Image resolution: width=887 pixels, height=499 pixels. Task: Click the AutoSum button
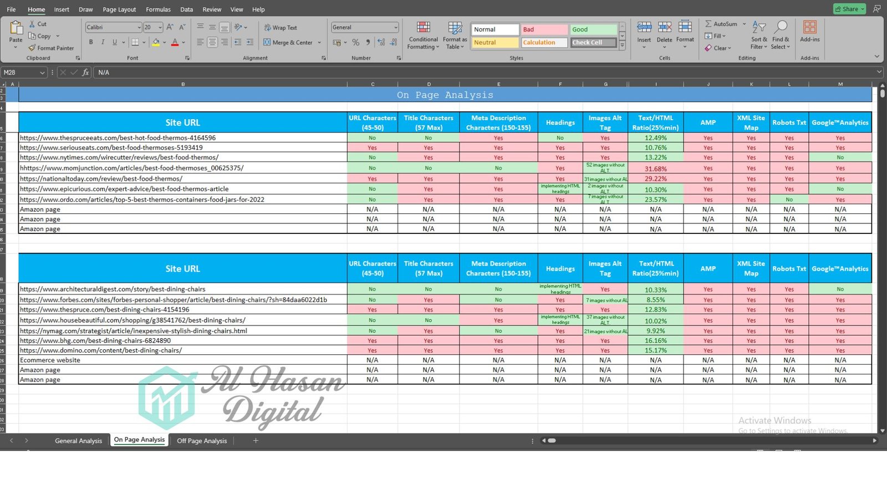[x=721, y=24]
